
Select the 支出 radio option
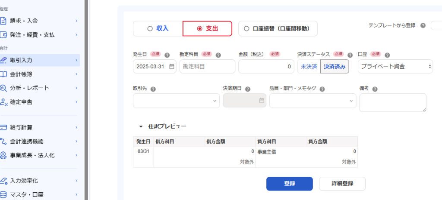point(207,29)
